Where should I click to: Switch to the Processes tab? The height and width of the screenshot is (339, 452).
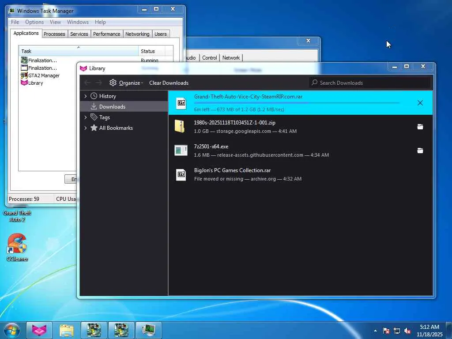coord(54,34)
